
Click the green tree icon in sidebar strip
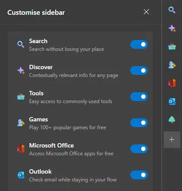click(172, 120)
